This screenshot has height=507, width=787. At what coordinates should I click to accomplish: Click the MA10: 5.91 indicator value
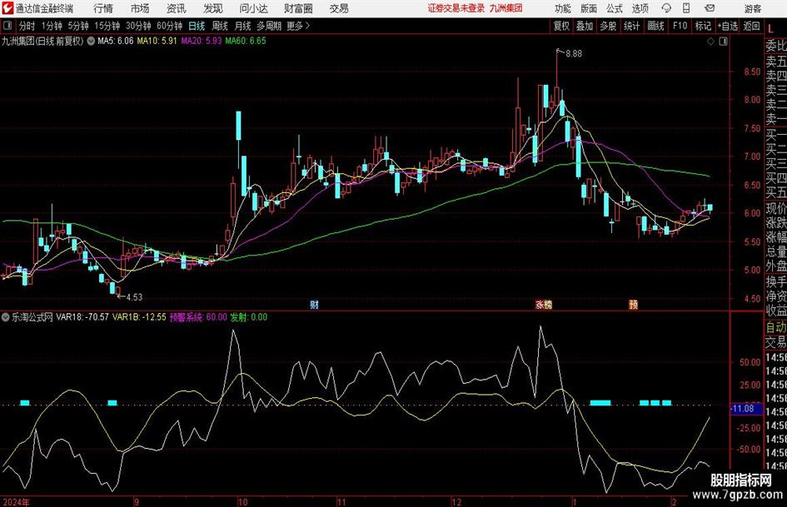coord(157,41)
